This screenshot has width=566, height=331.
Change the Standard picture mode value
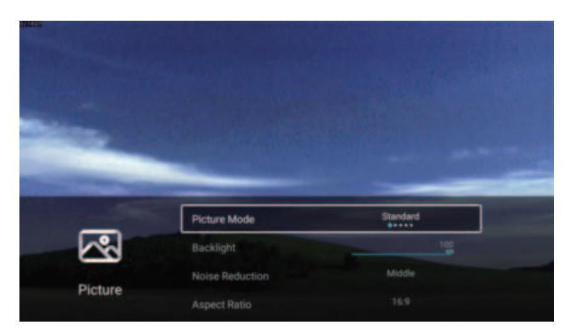400,216
